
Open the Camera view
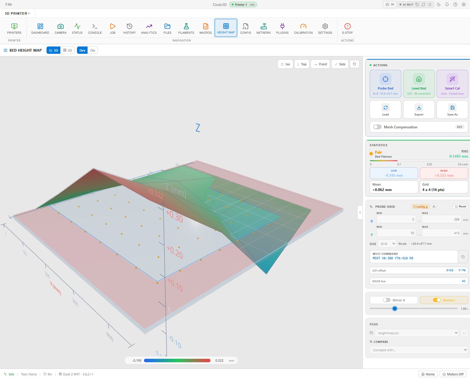(61, 29)
